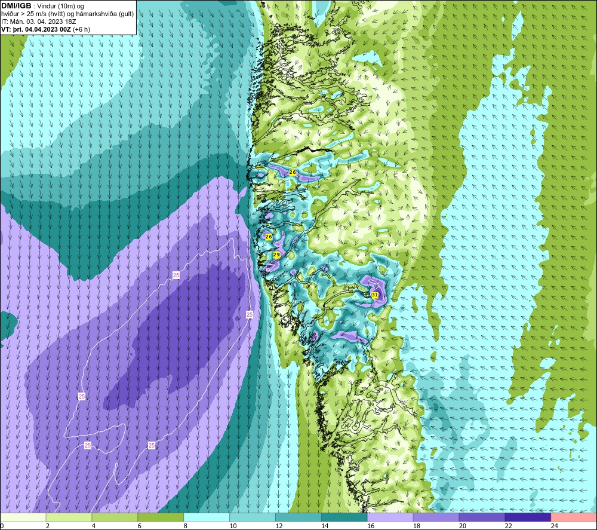Image resolution: width=597 pixels, height=530 pixels.
Task: Click the '(+6 h)' forecast offset text
Action: (81, 29)
